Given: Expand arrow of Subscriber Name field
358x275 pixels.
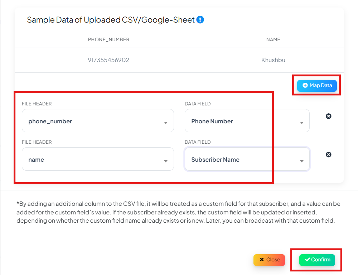Looking at the screenshot, I should click(301, 161).
